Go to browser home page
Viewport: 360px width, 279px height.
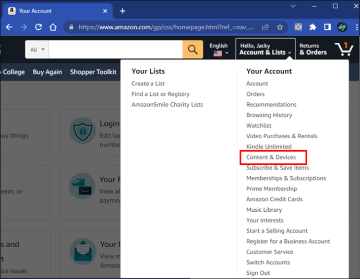[x=53, y=27]
